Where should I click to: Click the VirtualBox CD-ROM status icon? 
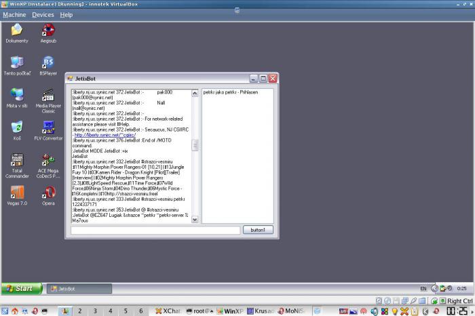387,301
